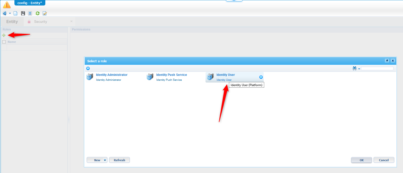Viewport: 403px width, 173px height.
Task: Open the dropdown arrow beside binoculars
Action: [x=359, y=69]
